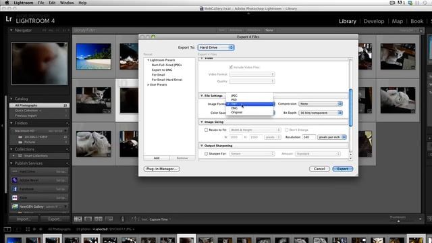Open Survey view icon
This screenshot has height=243, width=432.
[109, 219]
